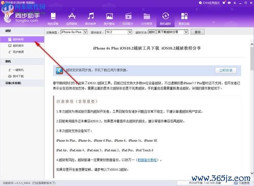Click the flashing section header in sidebar

pos(8,61)
